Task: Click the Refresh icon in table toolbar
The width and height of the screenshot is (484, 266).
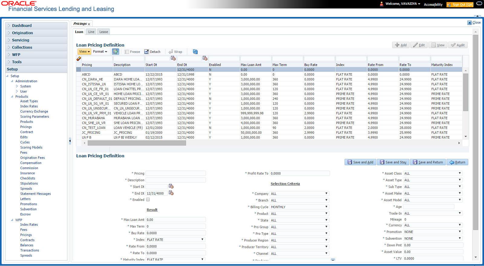Action: 195,52
